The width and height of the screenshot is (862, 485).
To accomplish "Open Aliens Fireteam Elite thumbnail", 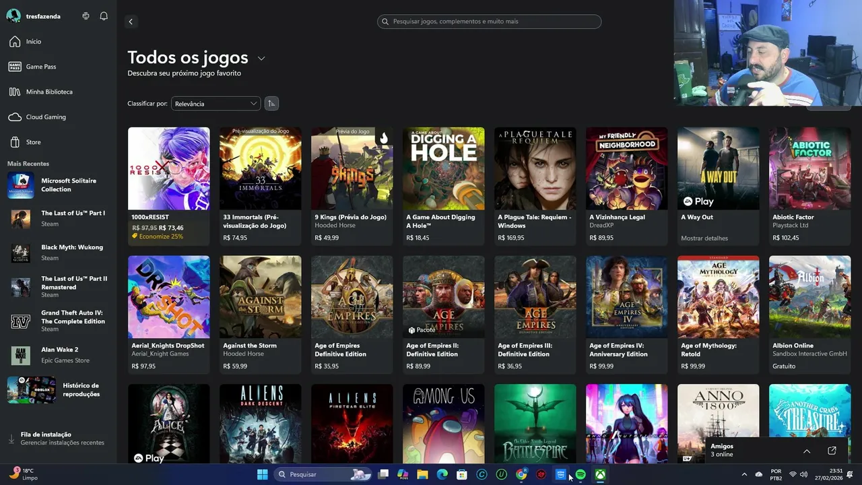I will (x=352, y=424).
